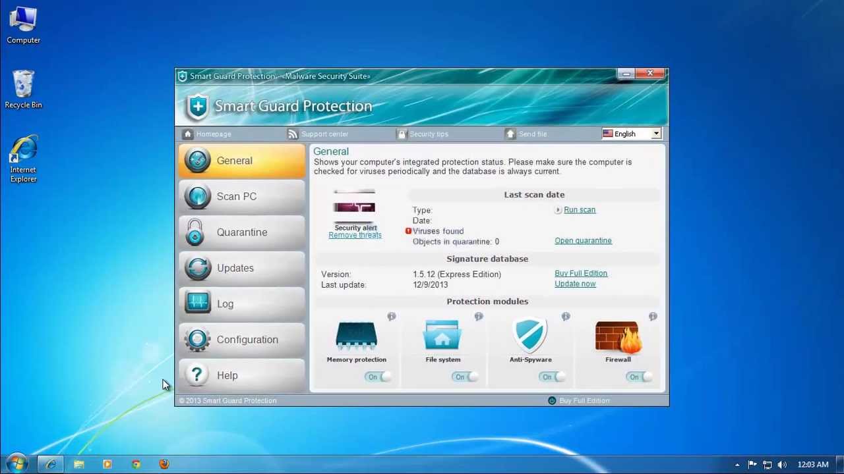Click the Homepage link in toolbar
The height and width of the screenshot is (474, 844).
tap(207, 134)
